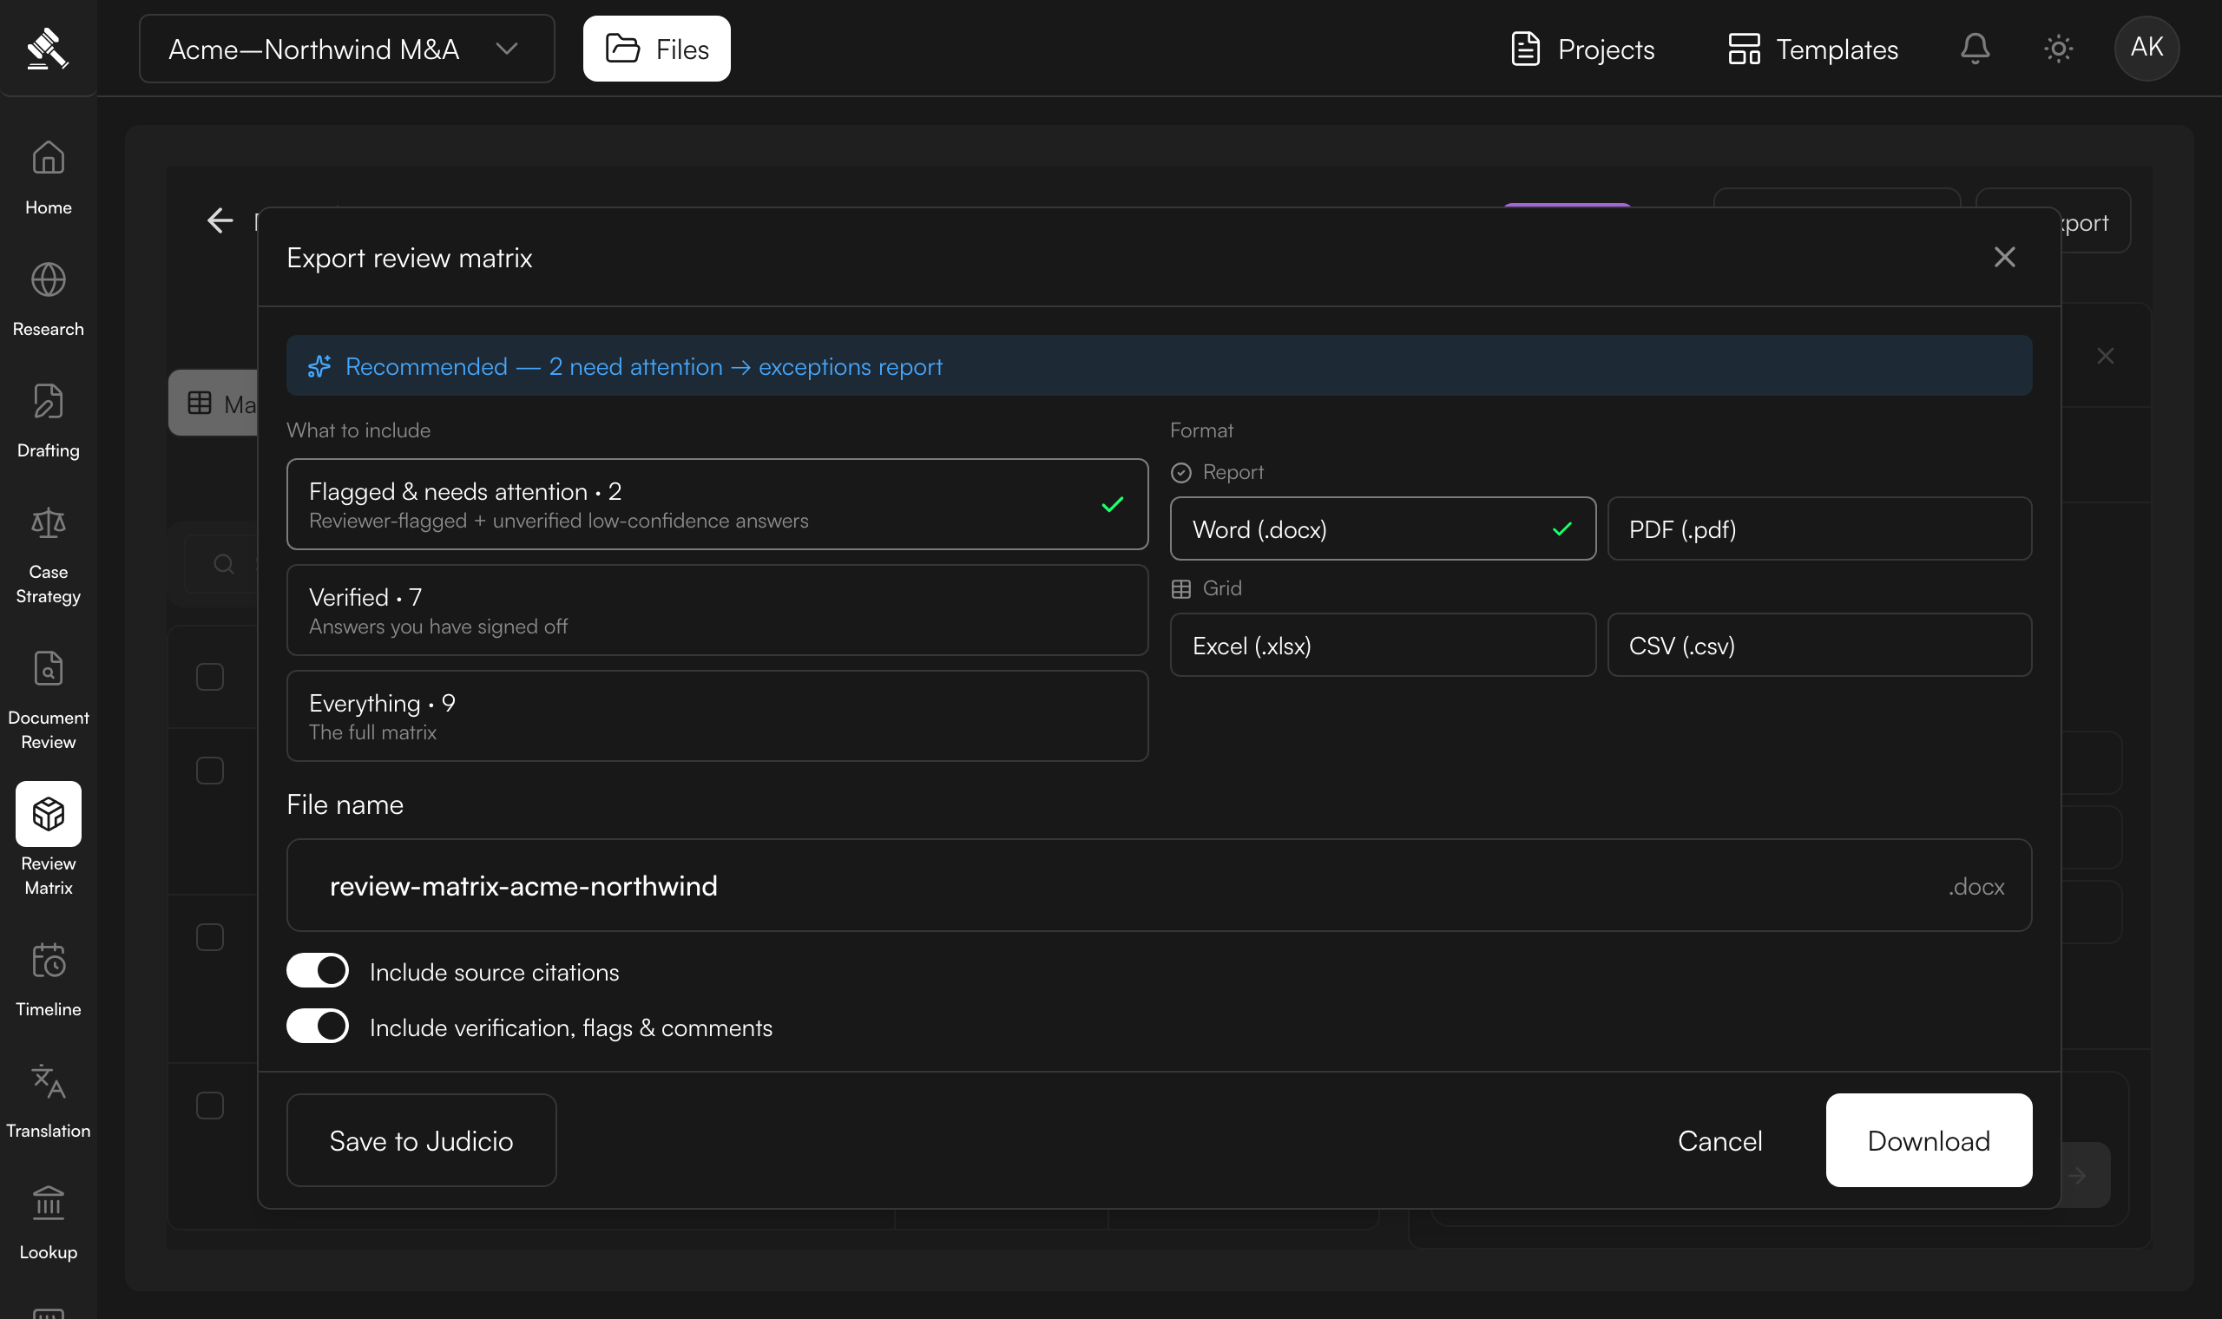The width and height of the screenshot is (2222, 1319).
Task: Click Download button
Action: point(1929,1140)
